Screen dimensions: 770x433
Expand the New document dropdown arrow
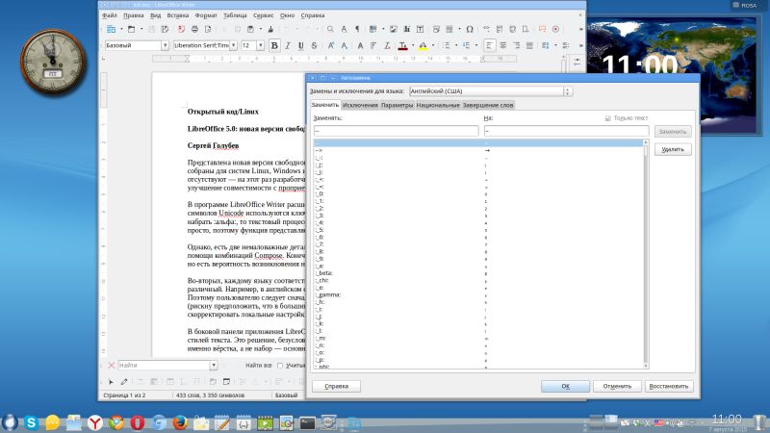coord(121,30)
